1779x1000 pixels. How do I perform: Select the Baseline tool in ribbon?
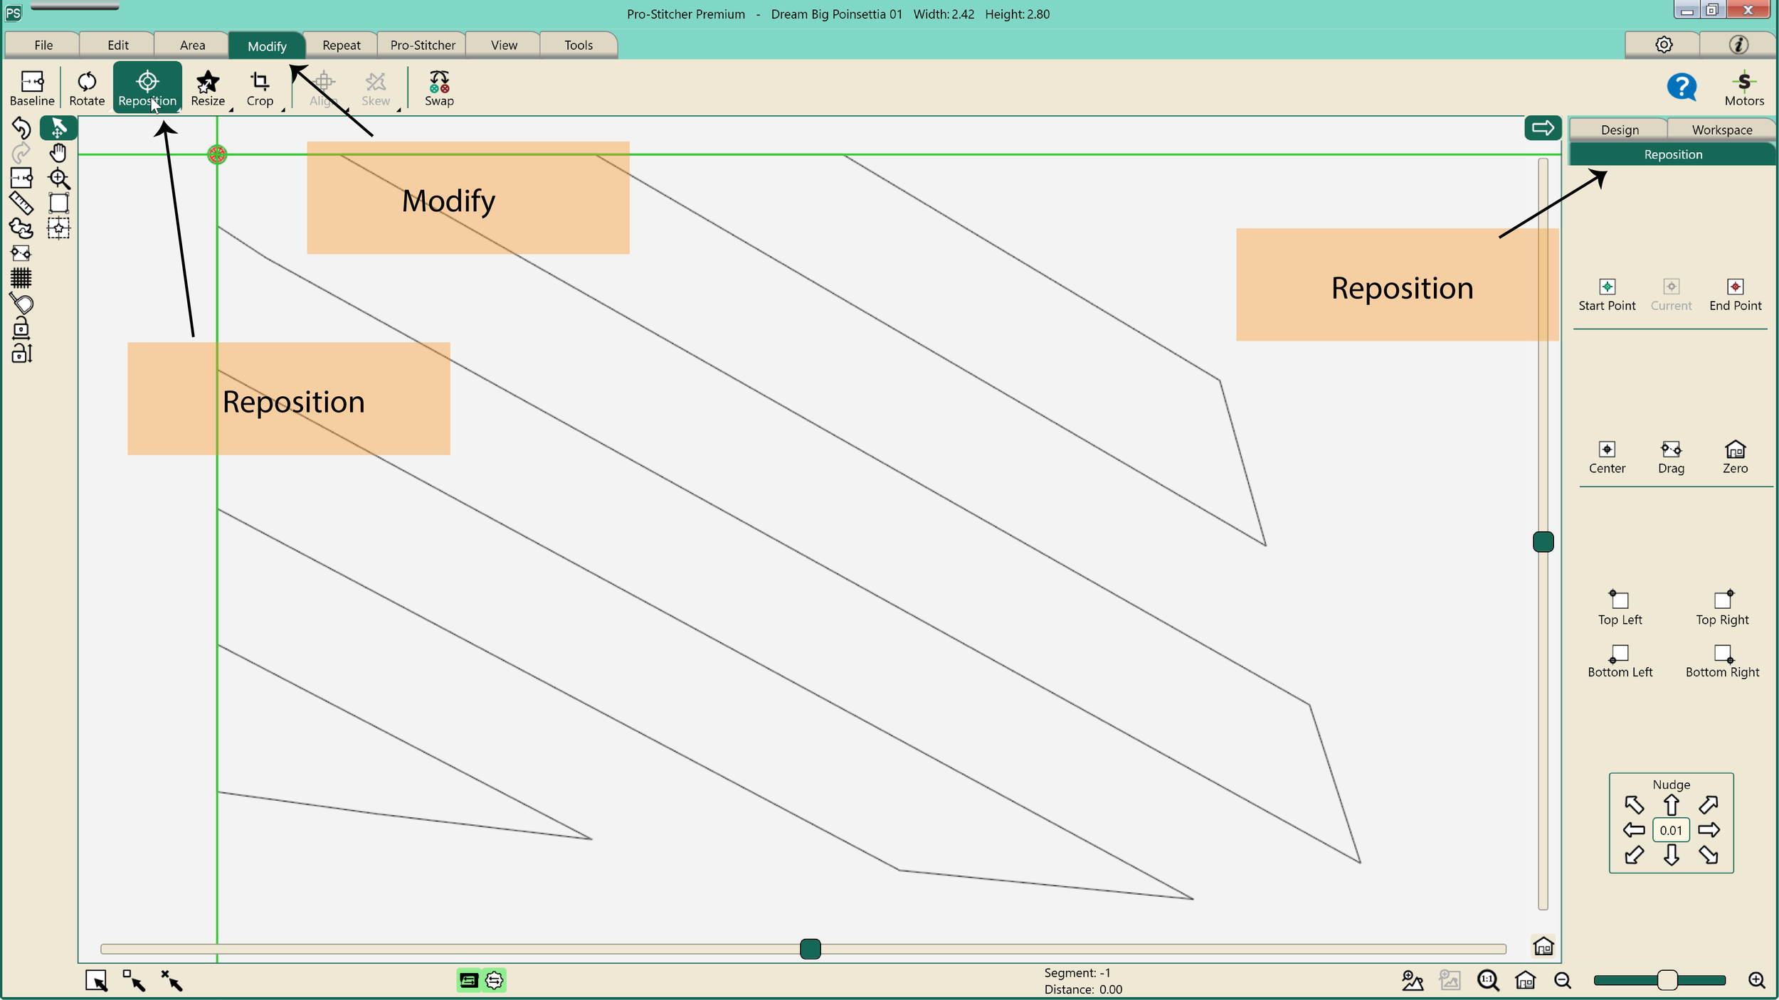32,88
